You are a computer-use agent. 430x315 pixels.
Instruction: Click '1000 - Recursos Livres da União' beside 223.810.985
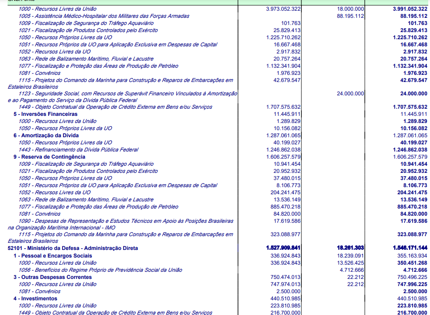click(58, 306)
